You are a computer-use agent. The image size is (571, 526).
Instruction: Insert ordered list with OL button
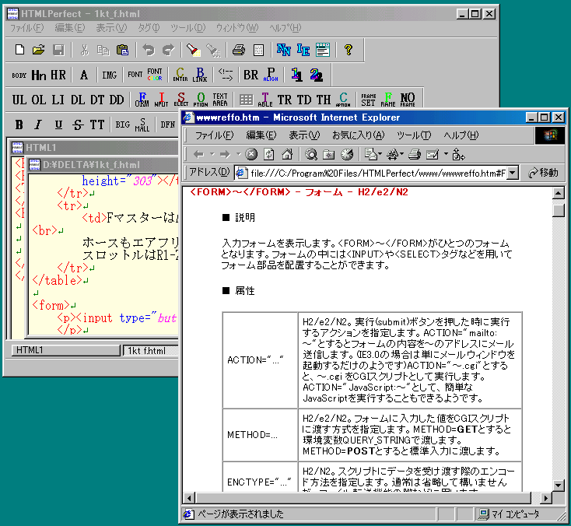point(39,100)
